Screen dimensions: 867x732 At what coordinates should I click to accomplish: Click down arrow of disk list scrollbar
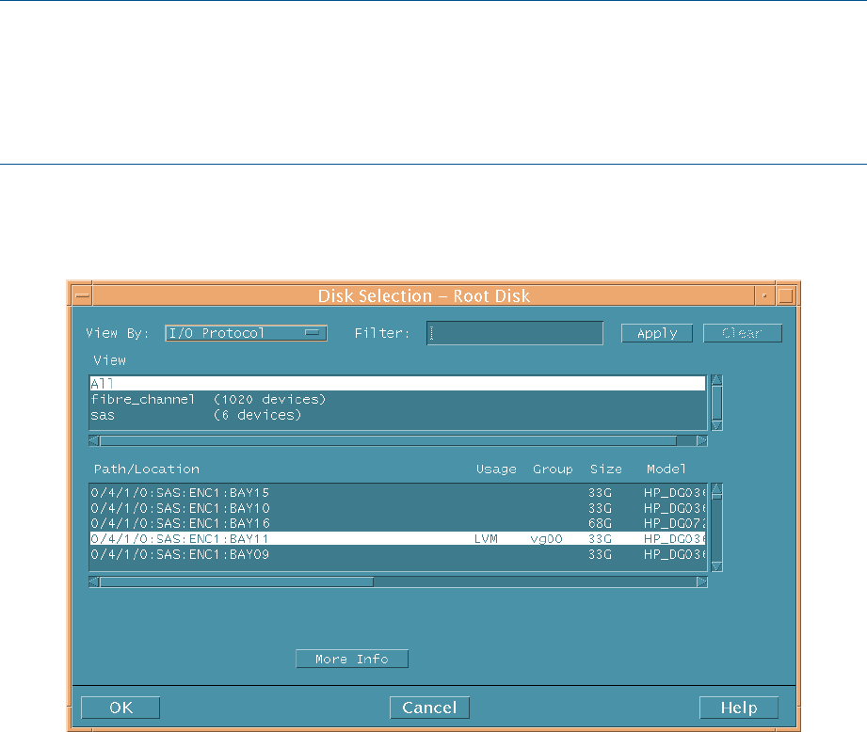tap(716, 566)
